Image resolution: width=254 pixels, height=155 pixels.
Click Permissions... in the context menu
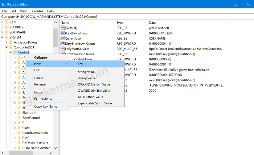point(44,99)
